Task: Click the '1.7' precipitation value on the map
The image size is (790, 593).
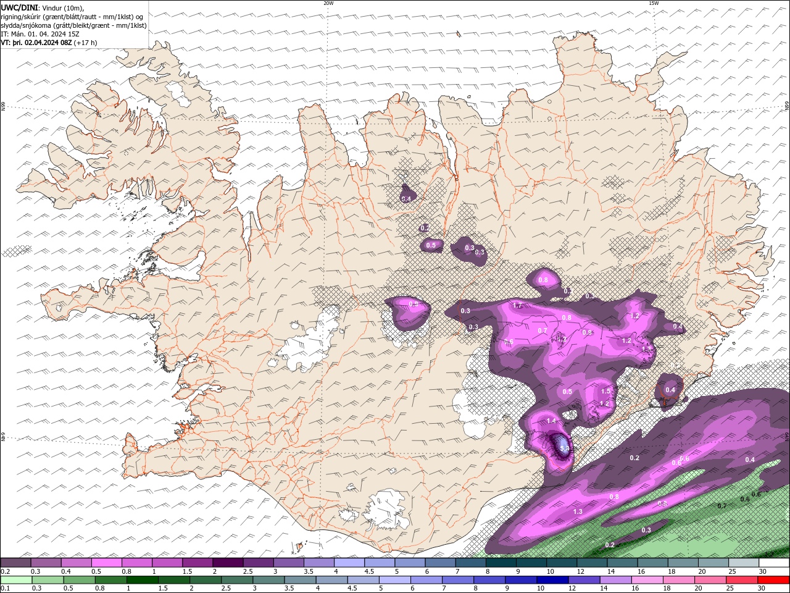Action: [517, 305]
